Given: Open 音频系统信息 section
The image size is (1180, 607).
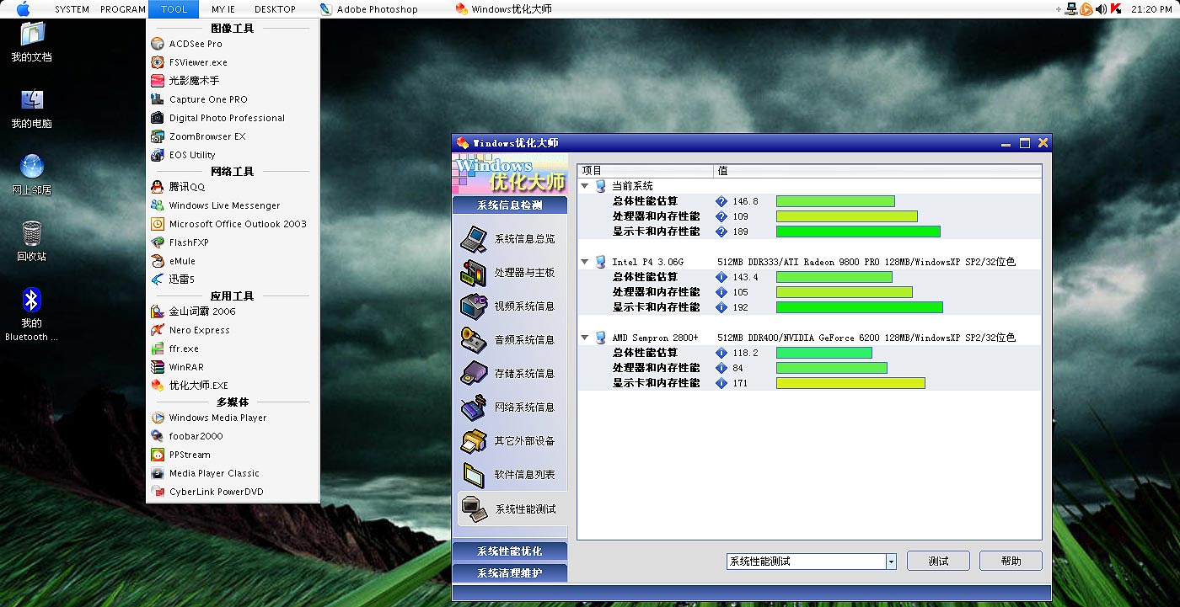Looking at the screenshot, I should [x=509, y=340].
